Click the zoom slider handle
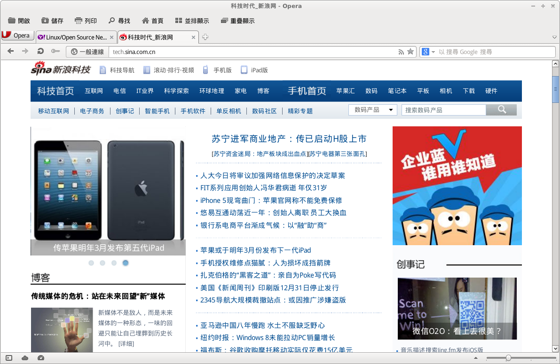The width and height of the screenshot is (560, 364). 508,357
